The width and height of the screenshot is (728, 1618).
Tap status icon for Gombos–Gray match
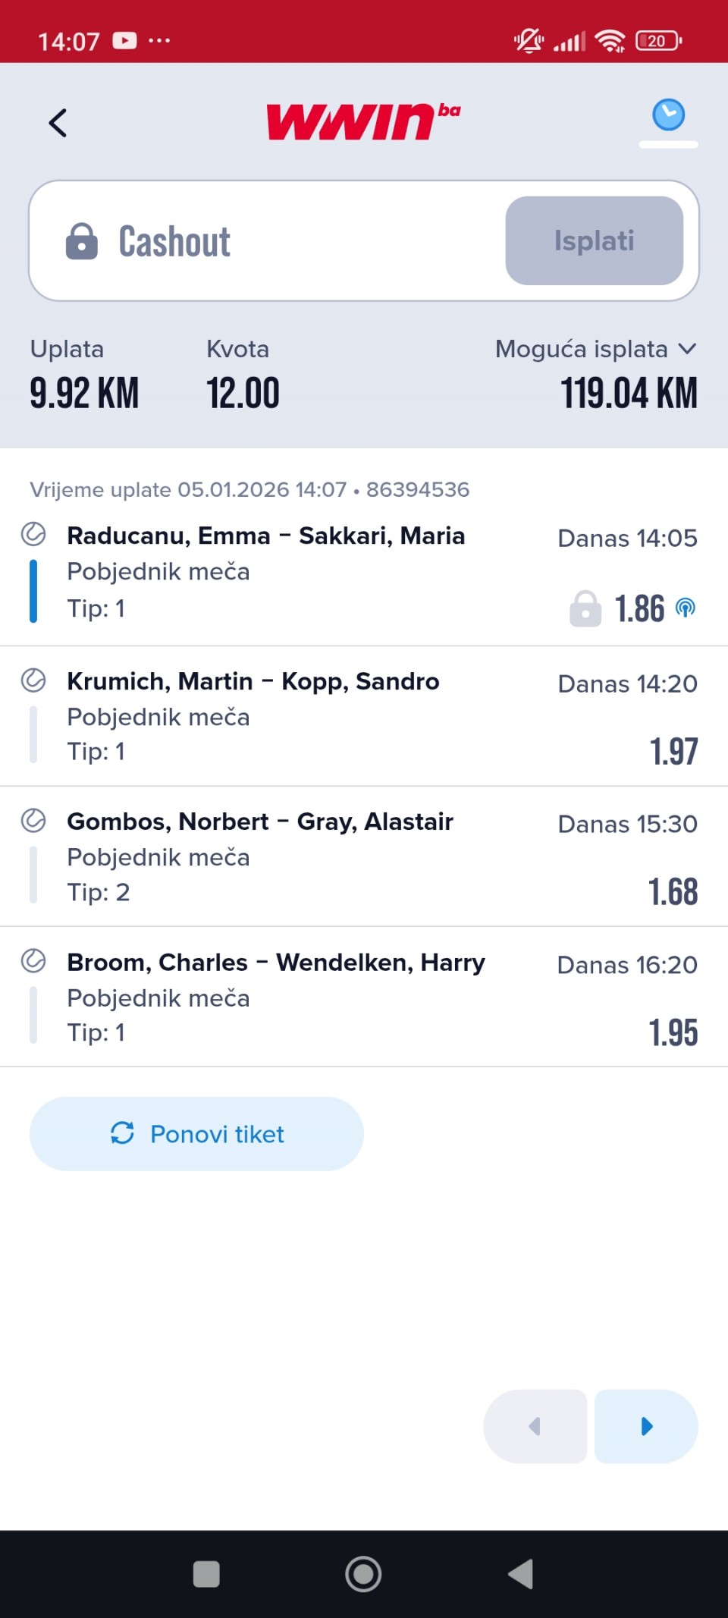pyautogui.click(x=33, y=820)
